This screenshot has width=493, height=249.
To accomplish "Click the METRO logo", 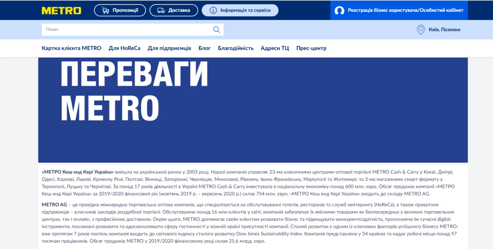I will [x=62, y=10].
